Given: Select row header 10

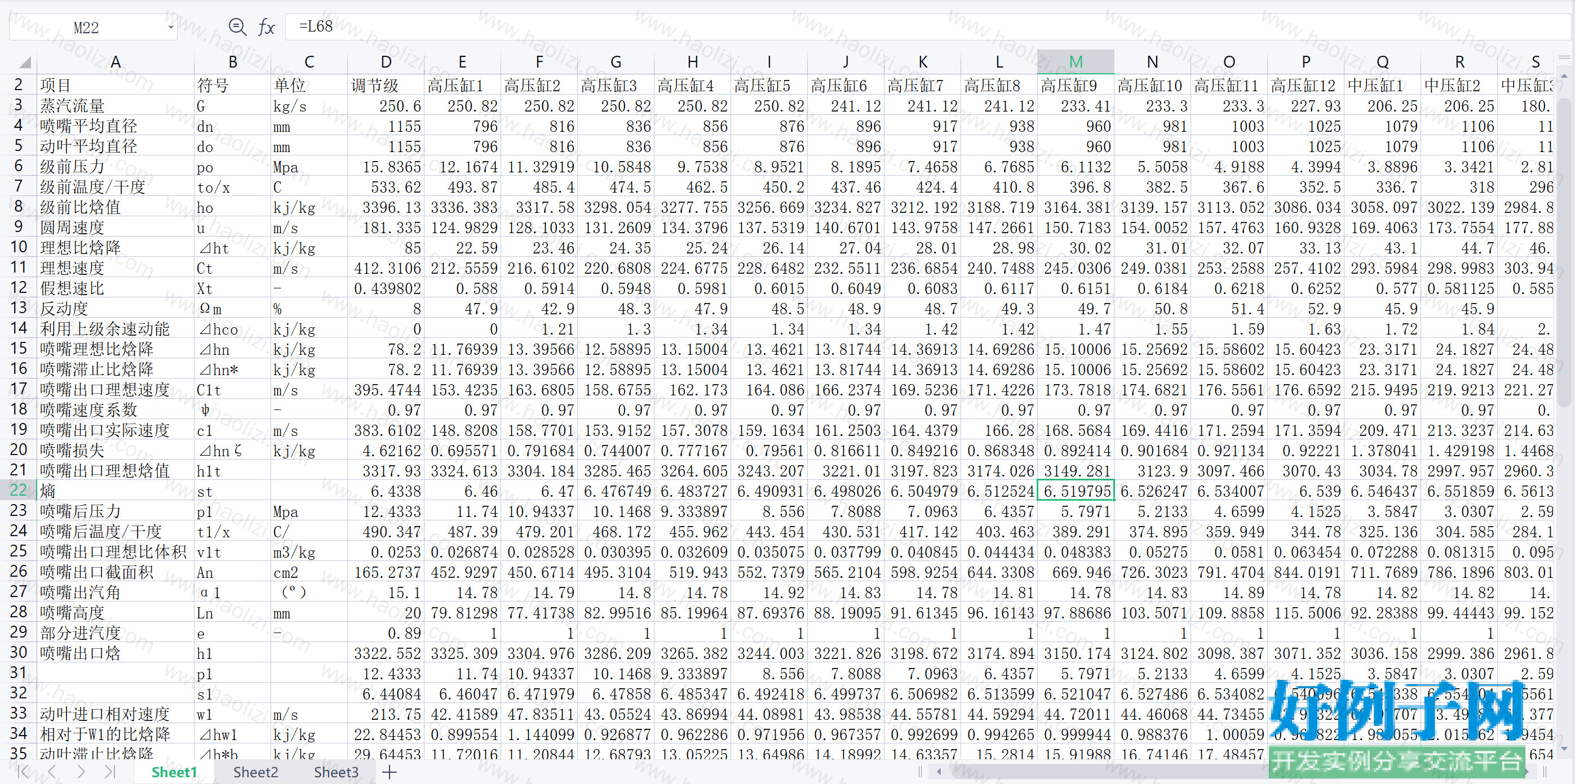Looking at the screenshot, I should 19,247.
